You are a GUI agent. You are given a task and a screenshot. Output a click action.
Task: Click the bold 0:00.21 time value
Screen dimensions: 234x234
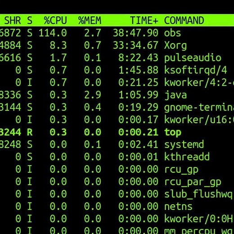point(139,132)
